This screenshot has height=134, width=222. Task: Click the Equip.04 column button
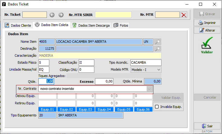(x=105, y=109)
